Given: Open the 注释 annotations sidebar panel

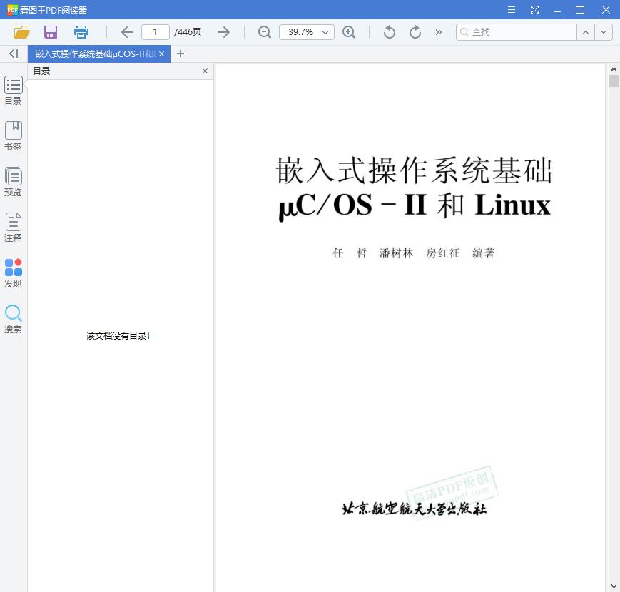Looking at the screenshot, I should pos(13,228).
